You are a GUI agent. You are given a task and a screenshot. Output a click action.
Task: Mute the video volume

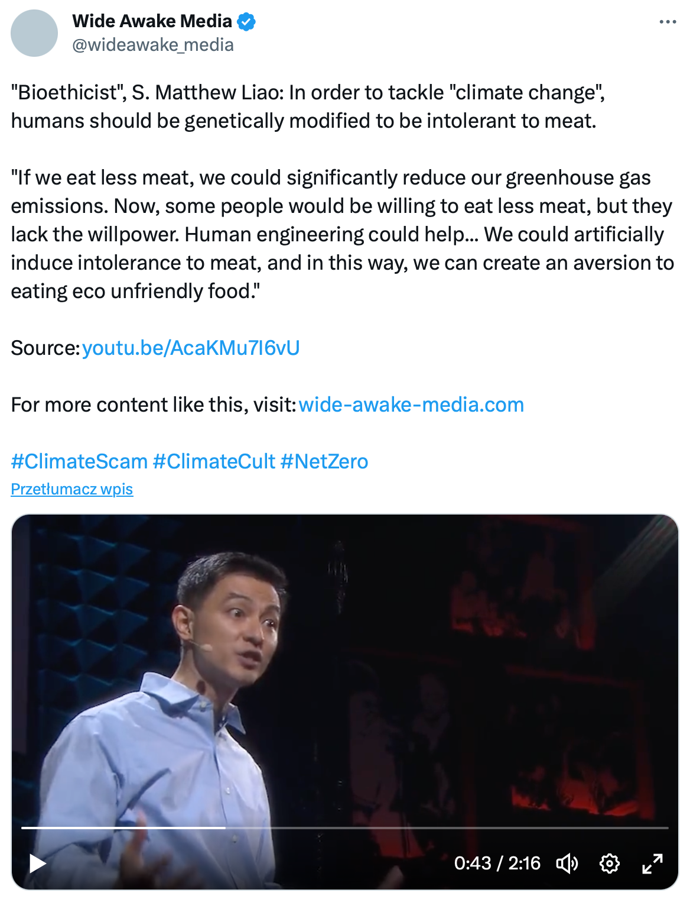(x=567, y=864)
